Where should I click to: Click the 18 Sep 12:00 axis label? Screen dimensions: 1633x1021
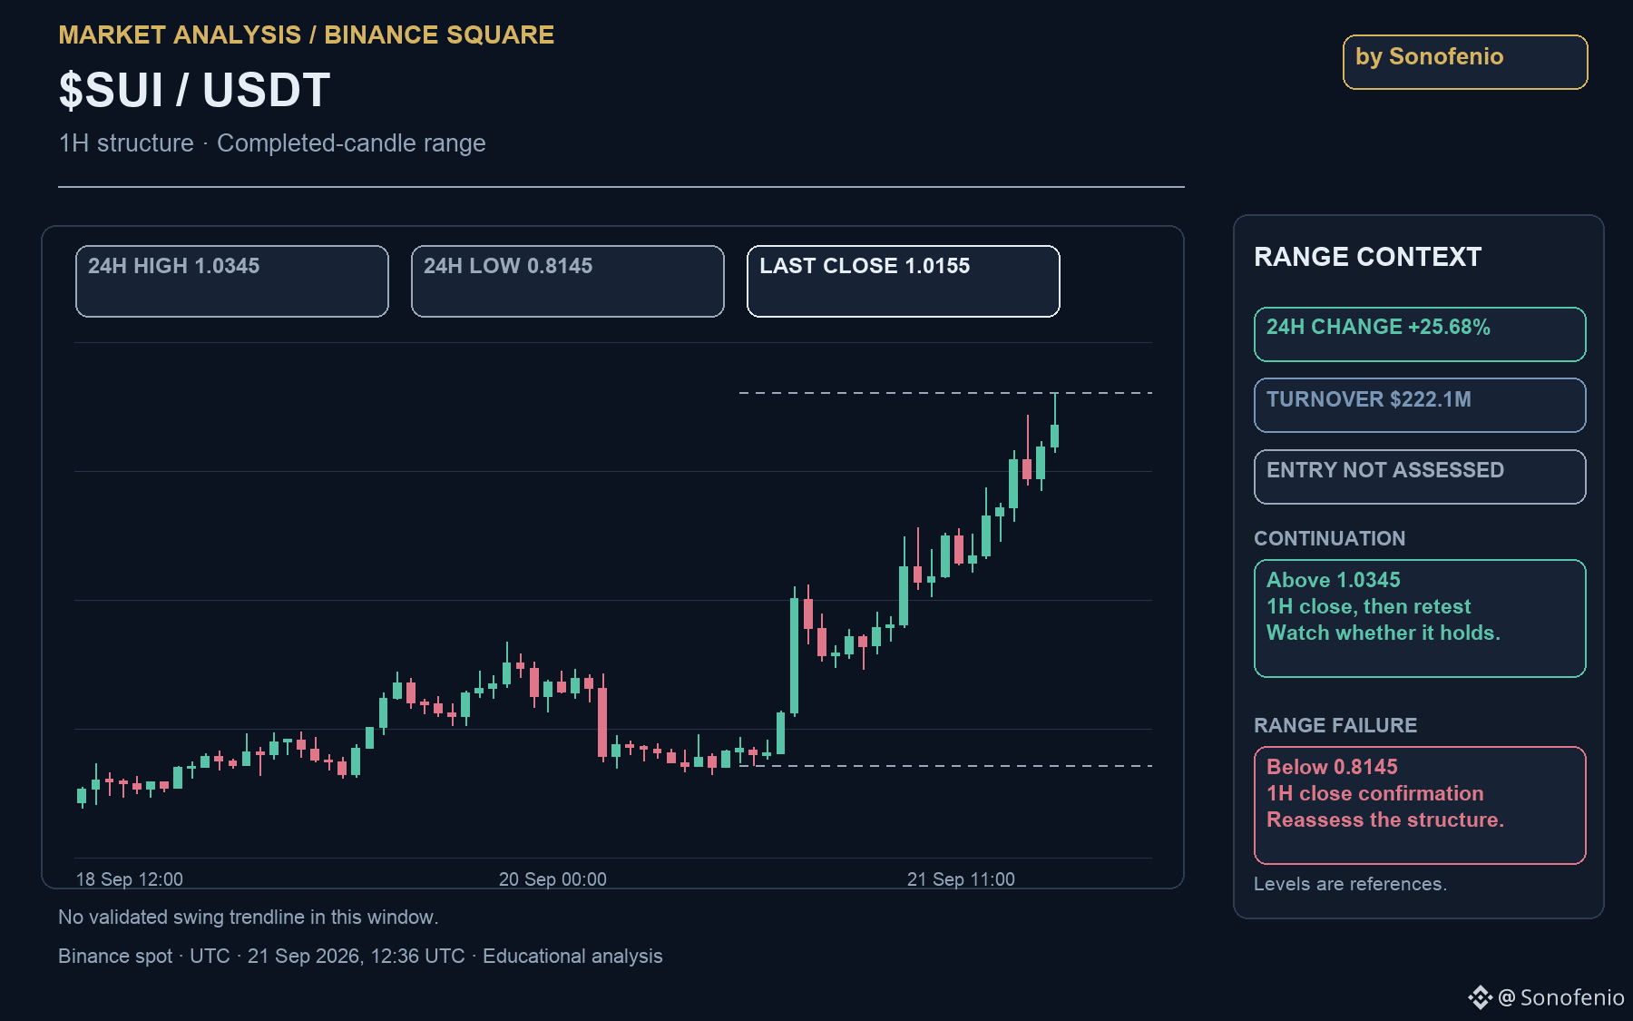coord(130,879)
